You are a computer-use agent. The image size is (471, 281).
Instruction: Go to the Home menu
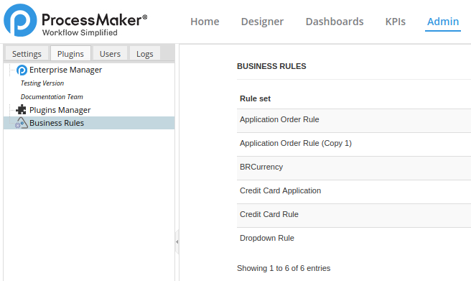tap(205, 22)
